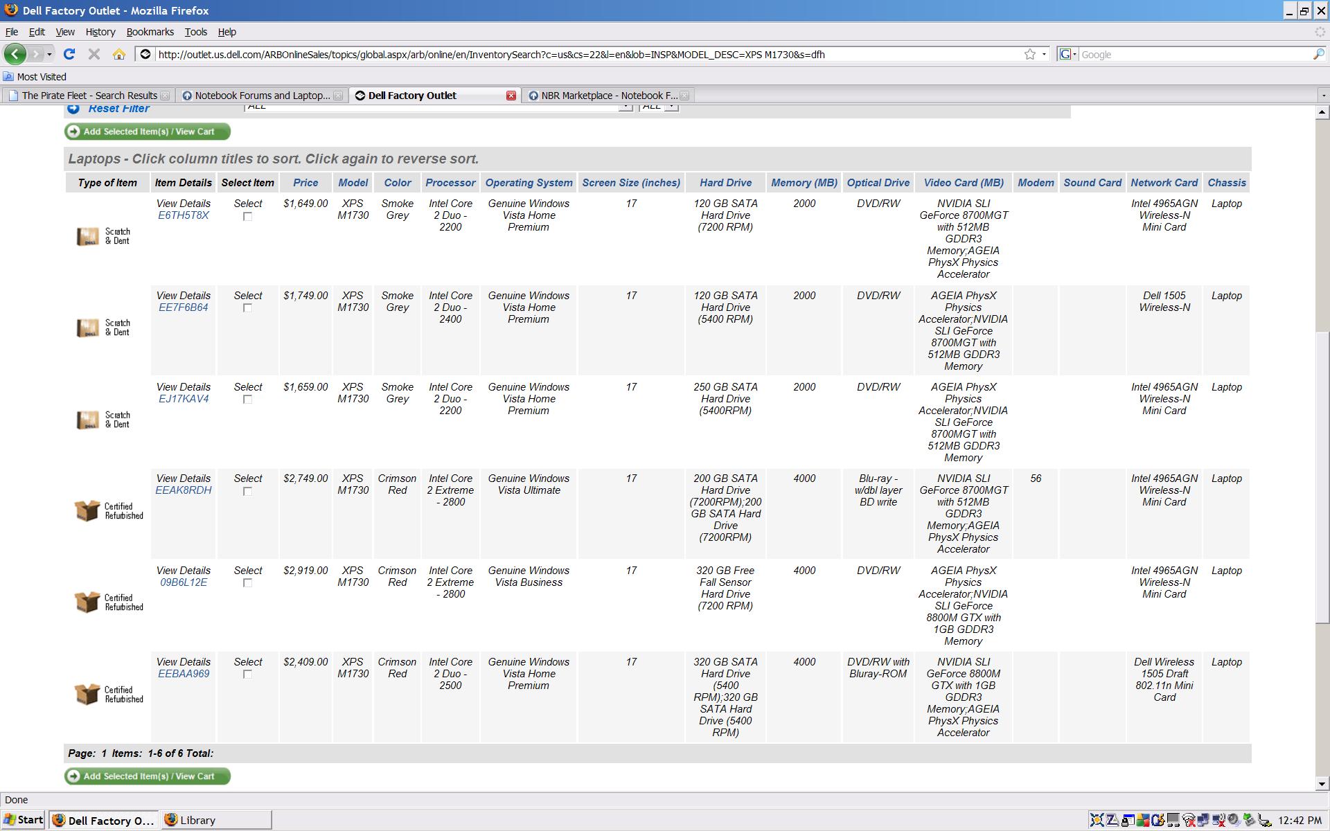Go to home page via house icon
The width and height of the screenshot is (1330, 831).
click(119, 54)
